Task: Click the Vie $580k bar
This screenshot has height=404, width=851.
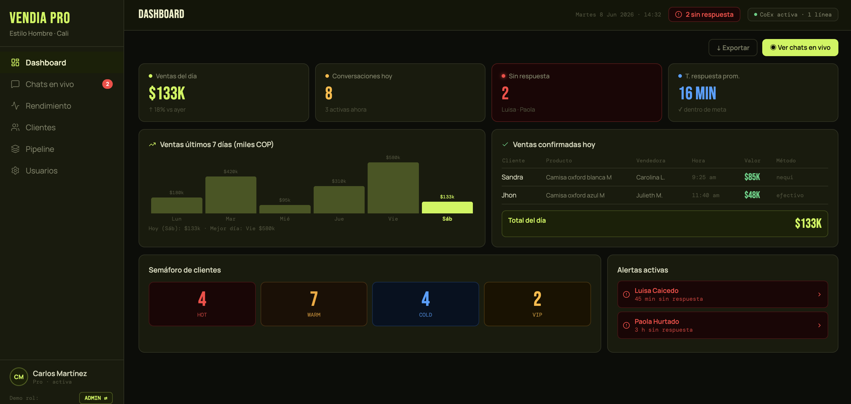Action: (x=393, y=188)
